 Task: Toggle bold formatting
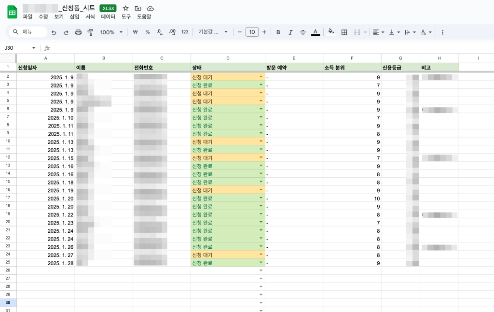coord(278,32)
